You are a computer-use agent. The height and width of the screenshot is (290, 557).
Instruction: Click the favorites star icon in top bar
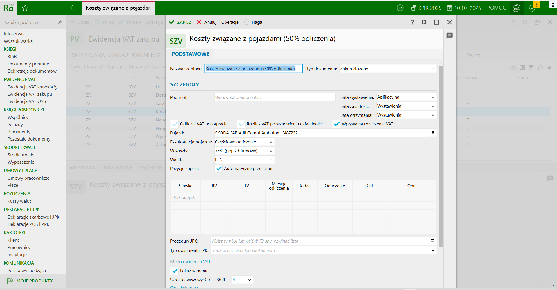click(25, 8)
